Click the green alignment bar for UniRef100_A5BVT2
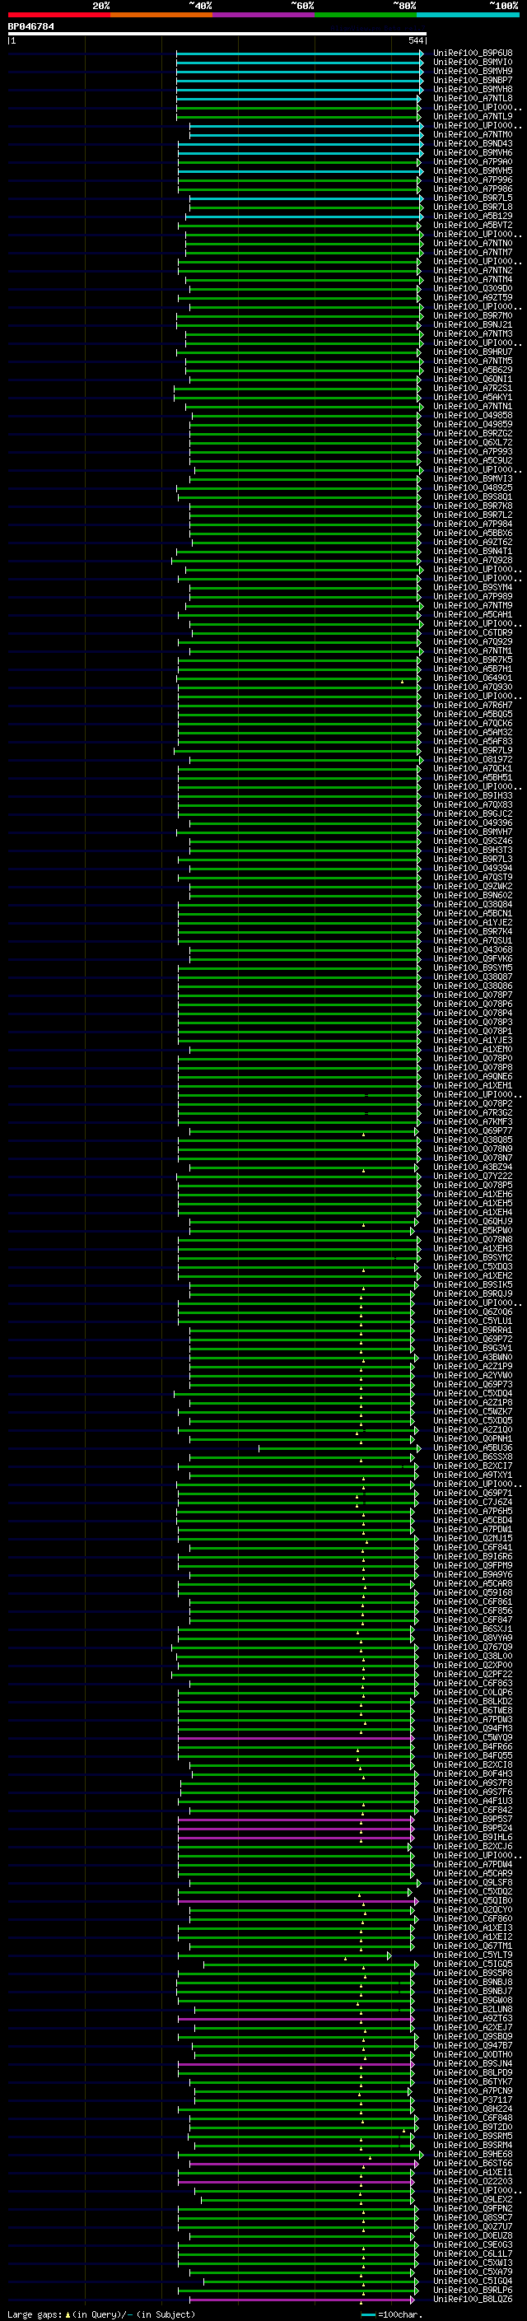527x2321 pixels. pyautogui.click(x=299, y=226)
